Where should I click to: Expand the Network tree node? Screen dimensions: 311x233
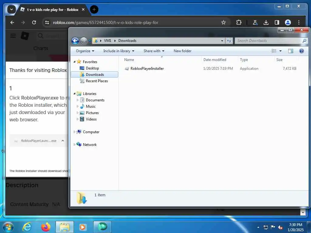pos(74,144)
